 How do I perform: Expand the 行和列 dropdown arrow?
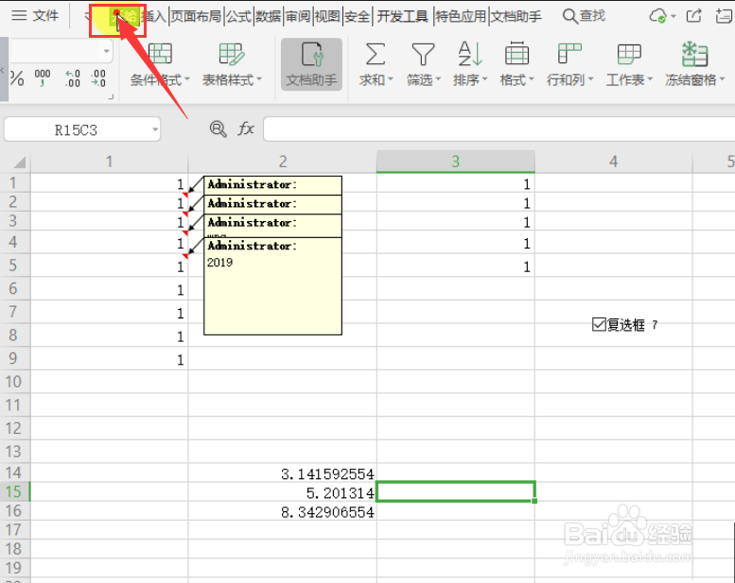[590, 79]
